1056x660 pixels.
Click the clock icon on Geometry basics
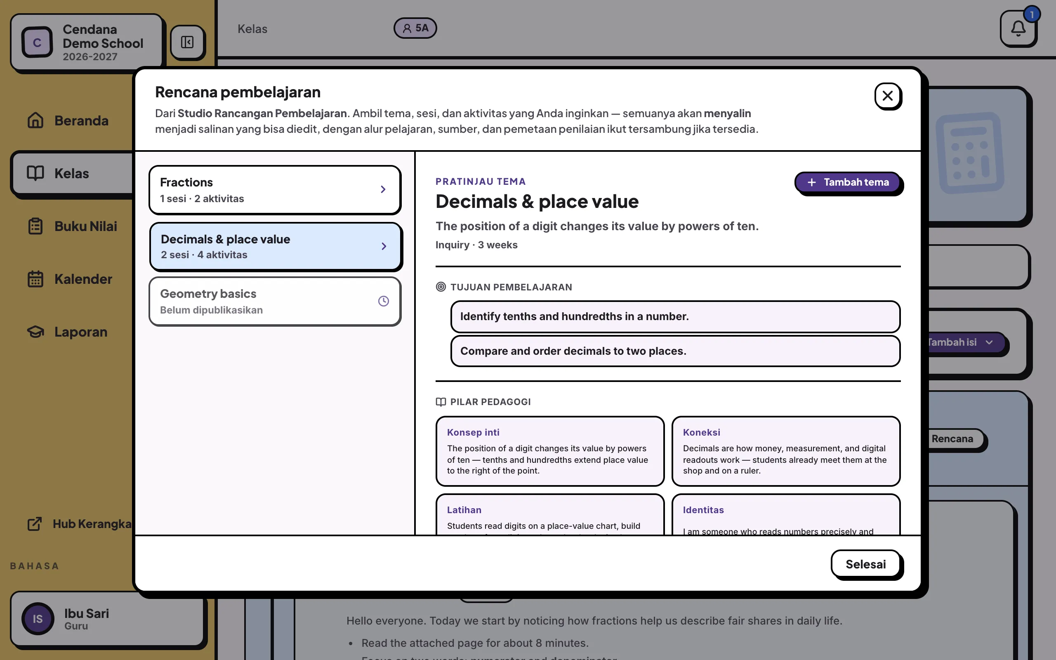(383, 301)
